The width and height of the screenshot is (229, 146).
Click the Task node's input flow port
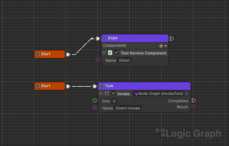pos(95,86)
